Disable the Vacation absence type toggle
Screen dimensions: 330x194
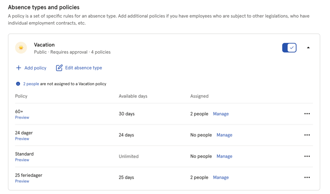pyautogui.click(x=290, y=48)
